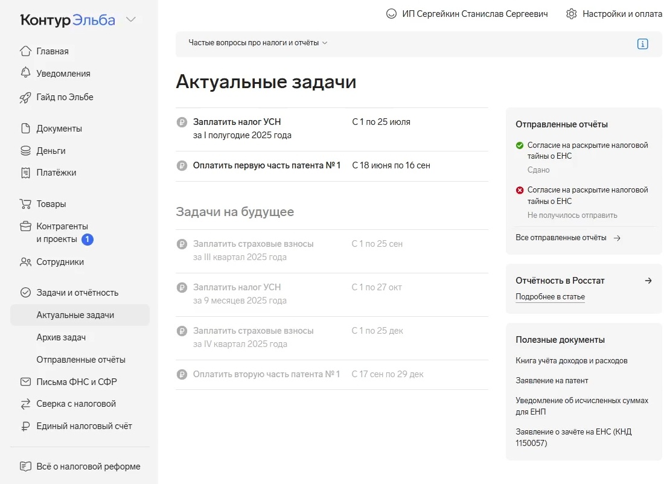Click the smiley icon beside ИП Сергейкин
The width and height of the screenshot is (664, 484).
391,14
